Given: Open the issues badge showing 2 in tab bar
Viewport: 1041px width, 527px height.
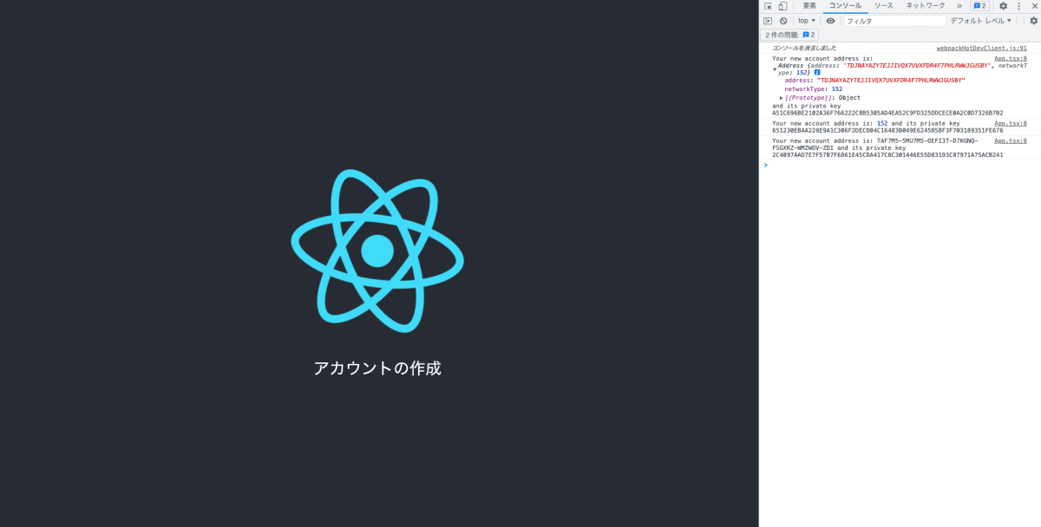Looking at the screenshot, I should click(x=979, y=6).
